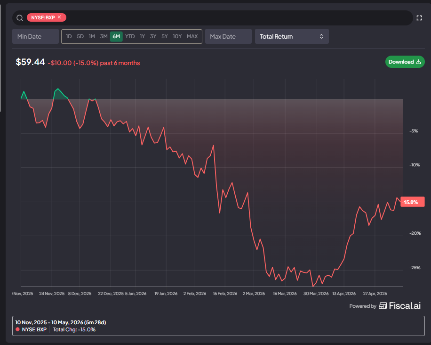Download the chart data
The height and width of the screenshot is (345, 431).
pyautogui.click(x=405, y=62)
